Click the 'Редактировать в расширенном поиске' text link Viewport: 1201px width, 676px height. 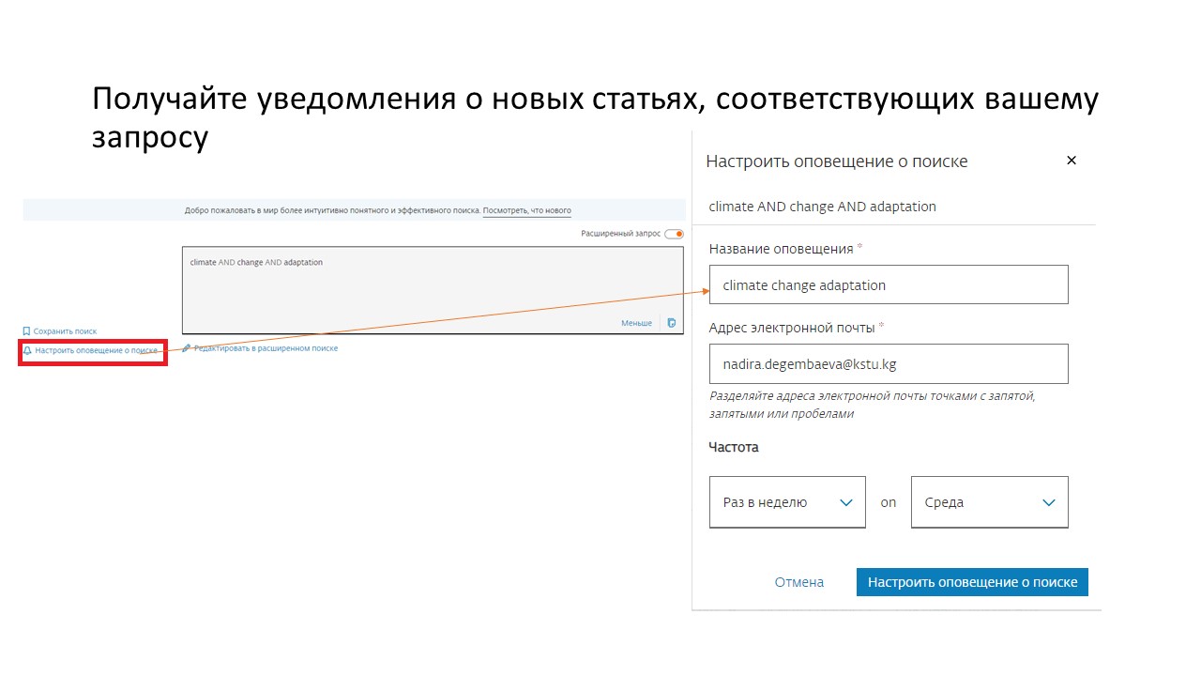[x=266, y=348]
